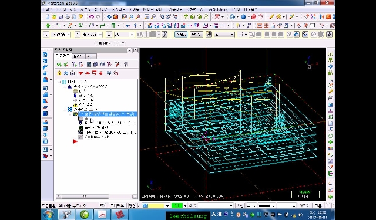Image resolution: width=376 pixels, height=220 pixels.
Task: Open Adobe Reader from the taskbar
Action: tap(102, 215)
